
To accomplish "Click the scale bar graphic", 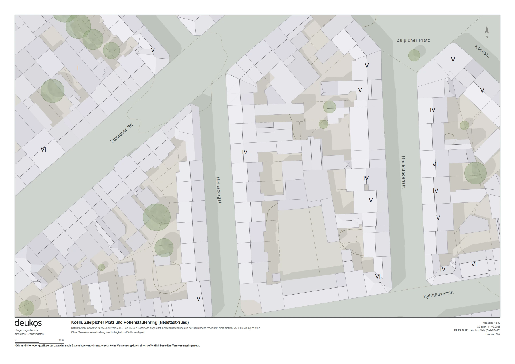I will click(x=39, y=343).
